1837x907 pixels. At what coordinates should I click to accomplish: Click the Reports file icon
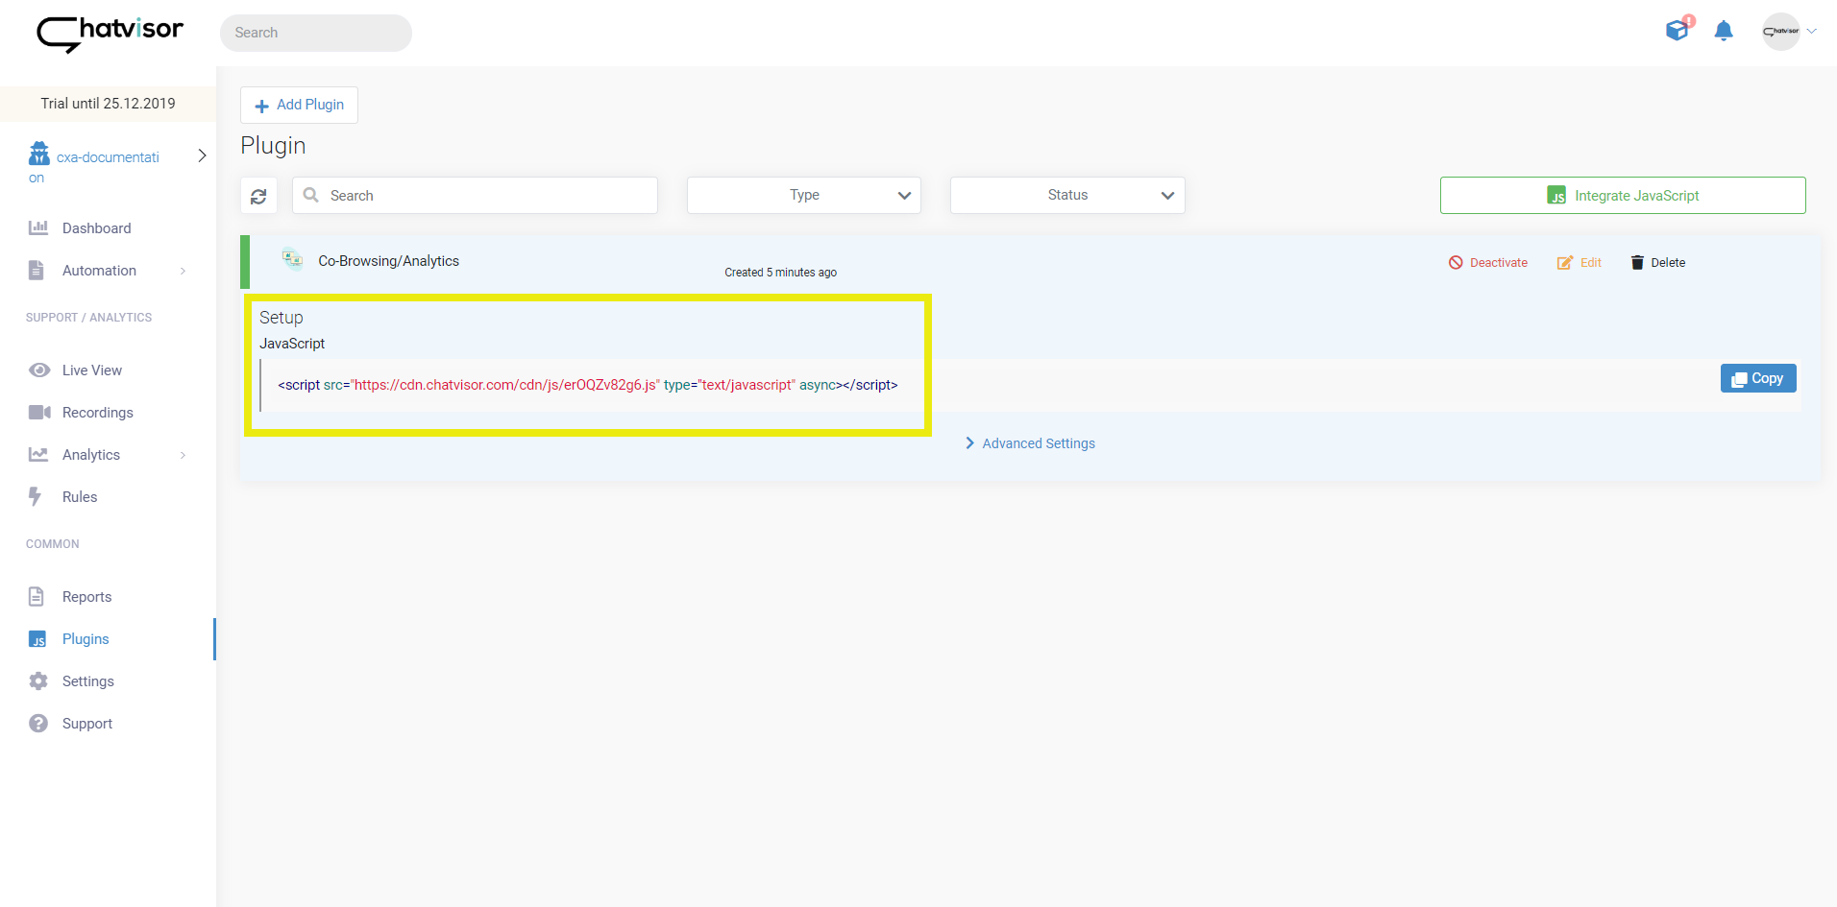pyautogui.click(x=37, y=596)
